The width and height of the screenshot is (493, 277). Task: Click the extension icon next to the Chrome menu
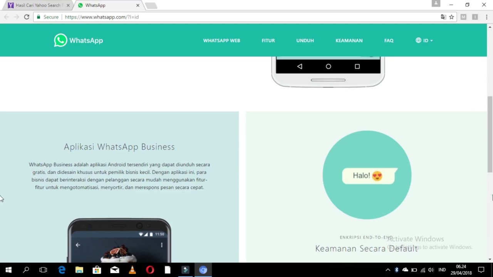(475, 17)
